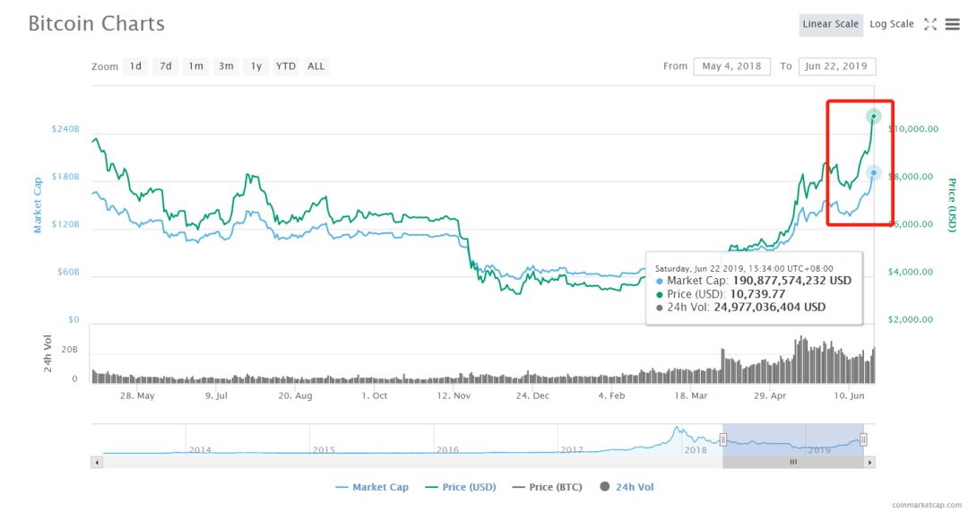The height and width of the screenshot is (513, 968).
Task: Click the $240B market cap axis label
Action: [x=65, y=129]
